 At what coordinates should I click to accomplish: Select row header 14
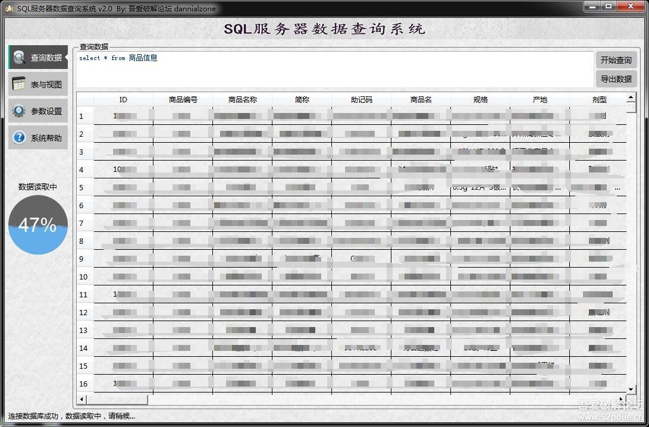(x=85, y=347)
